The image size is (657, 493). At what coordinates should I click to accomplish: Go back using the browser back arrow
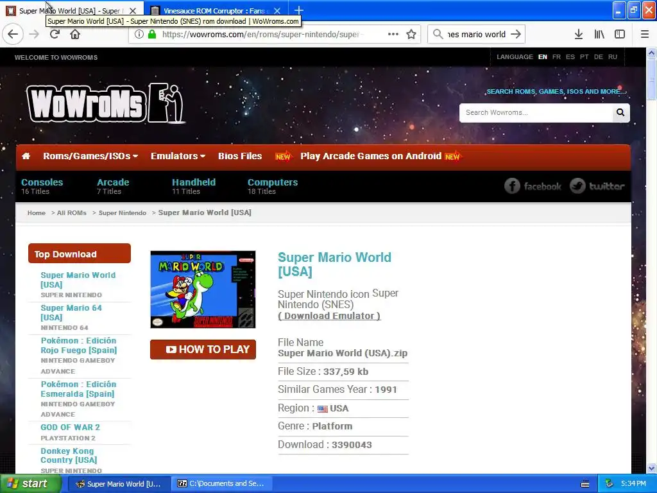pyautogui.click(x=13, y=35)
